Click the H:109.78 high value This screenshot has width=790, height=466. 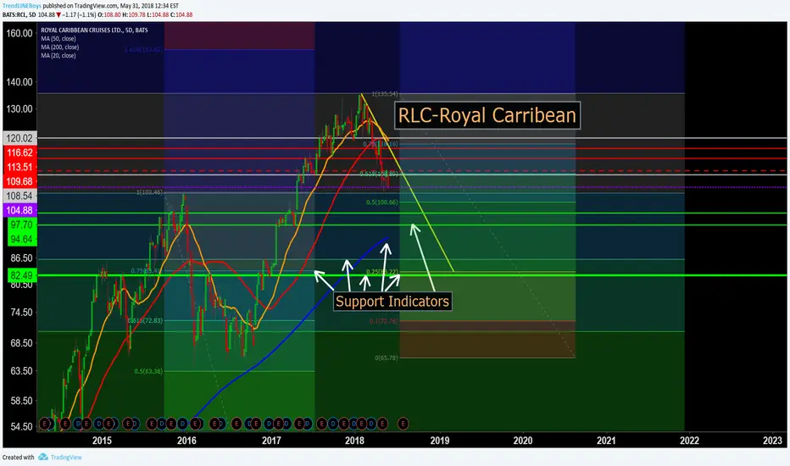134,14
